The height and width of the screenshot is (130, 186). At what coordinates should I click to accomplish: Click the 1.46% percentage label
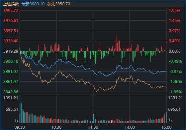[174, 21]
